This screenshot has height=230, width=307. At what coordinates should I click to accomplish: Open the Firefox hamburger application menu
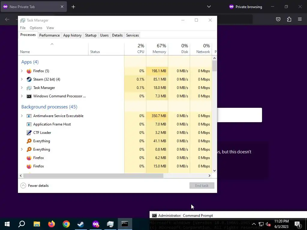pos(300,19)
